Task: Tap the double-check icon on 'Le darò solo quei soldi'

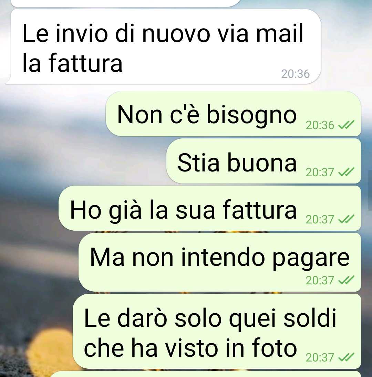Action: pos(346,357)
